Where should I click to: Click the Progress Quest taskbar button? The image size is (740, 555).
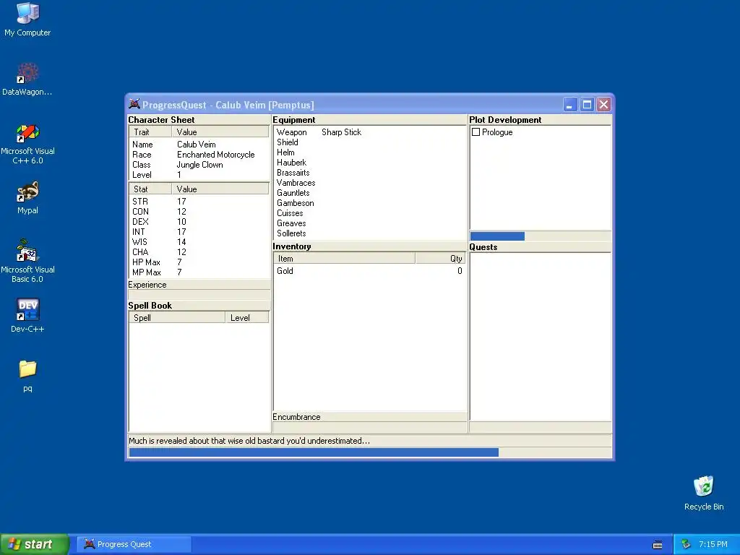click(x=134, y=544)
